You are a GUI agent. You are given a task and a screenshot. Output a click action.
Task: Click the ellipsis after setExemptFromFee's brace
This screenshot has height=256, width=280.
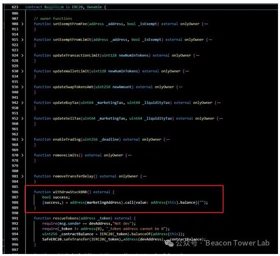click(x=206, y=24)
